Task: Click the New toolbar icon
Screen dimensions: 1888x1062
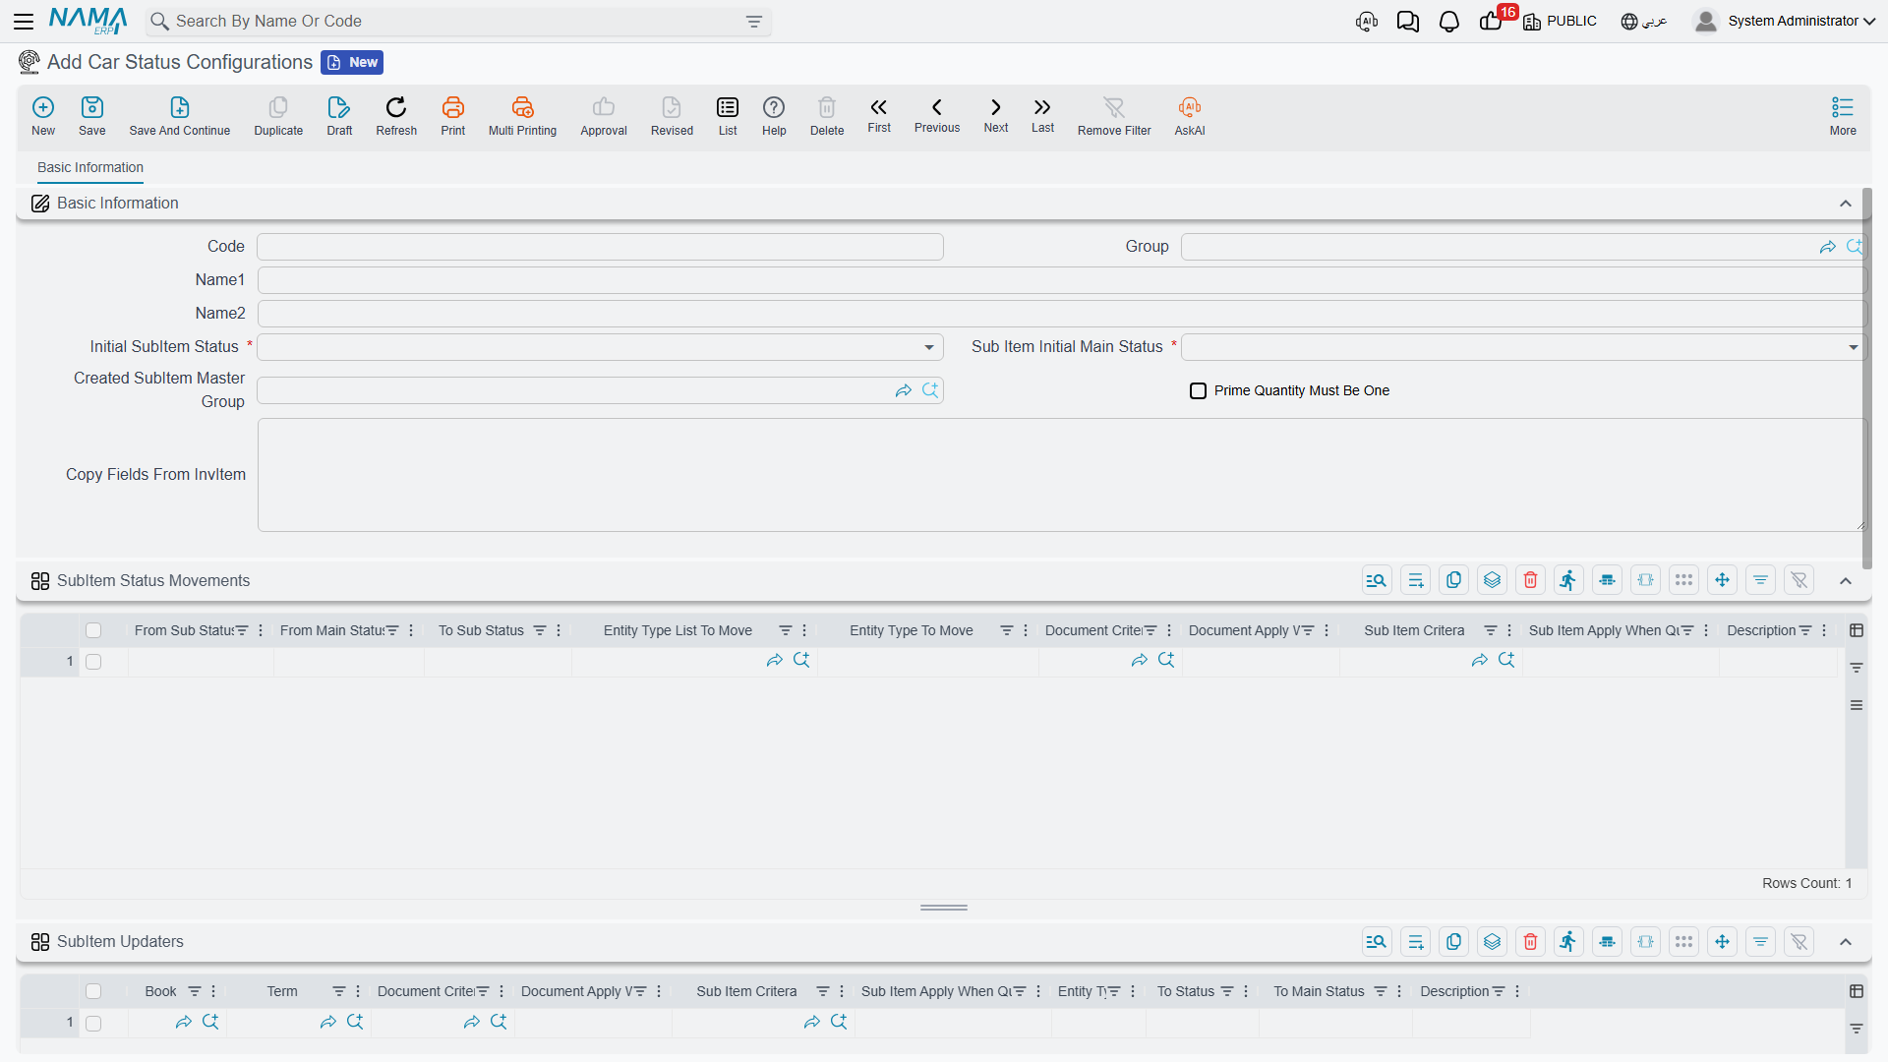Action: click(43, 116)
